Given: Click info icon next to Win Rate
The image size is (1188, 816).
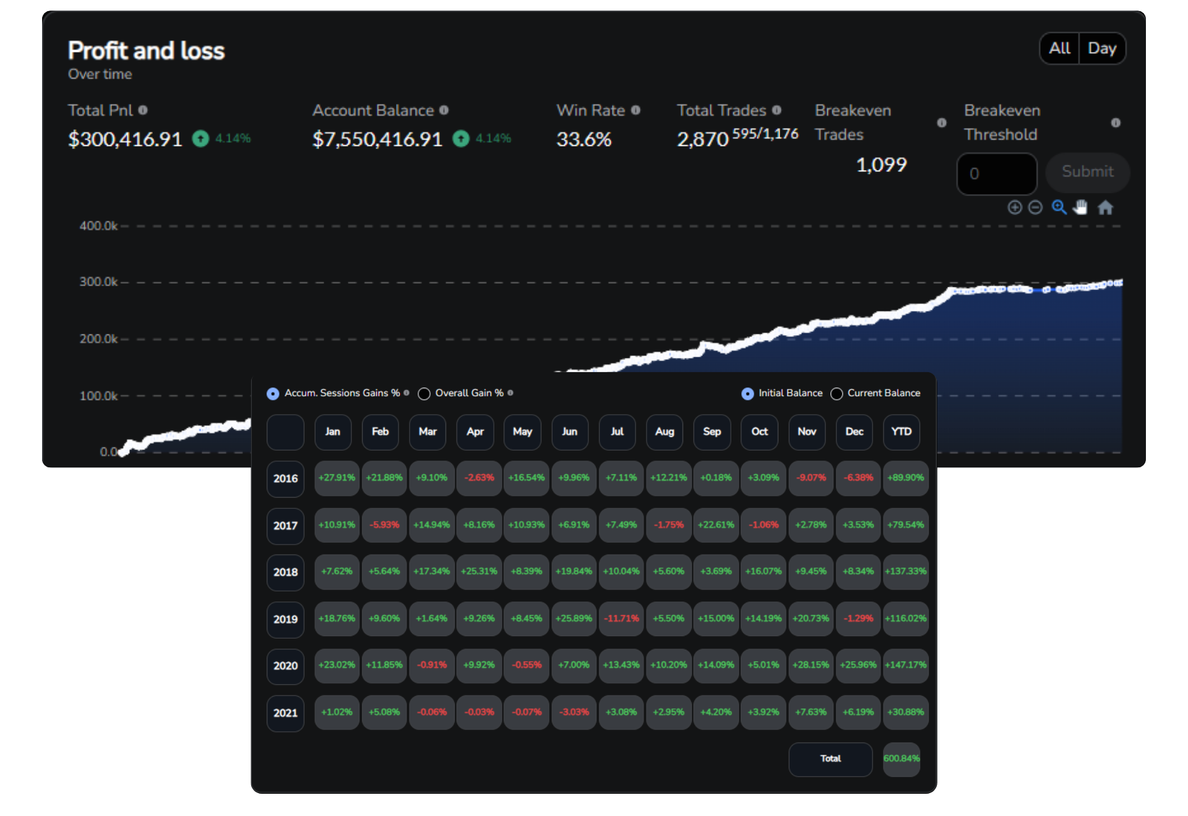Looking at the screenshot, I should (635, 110).
